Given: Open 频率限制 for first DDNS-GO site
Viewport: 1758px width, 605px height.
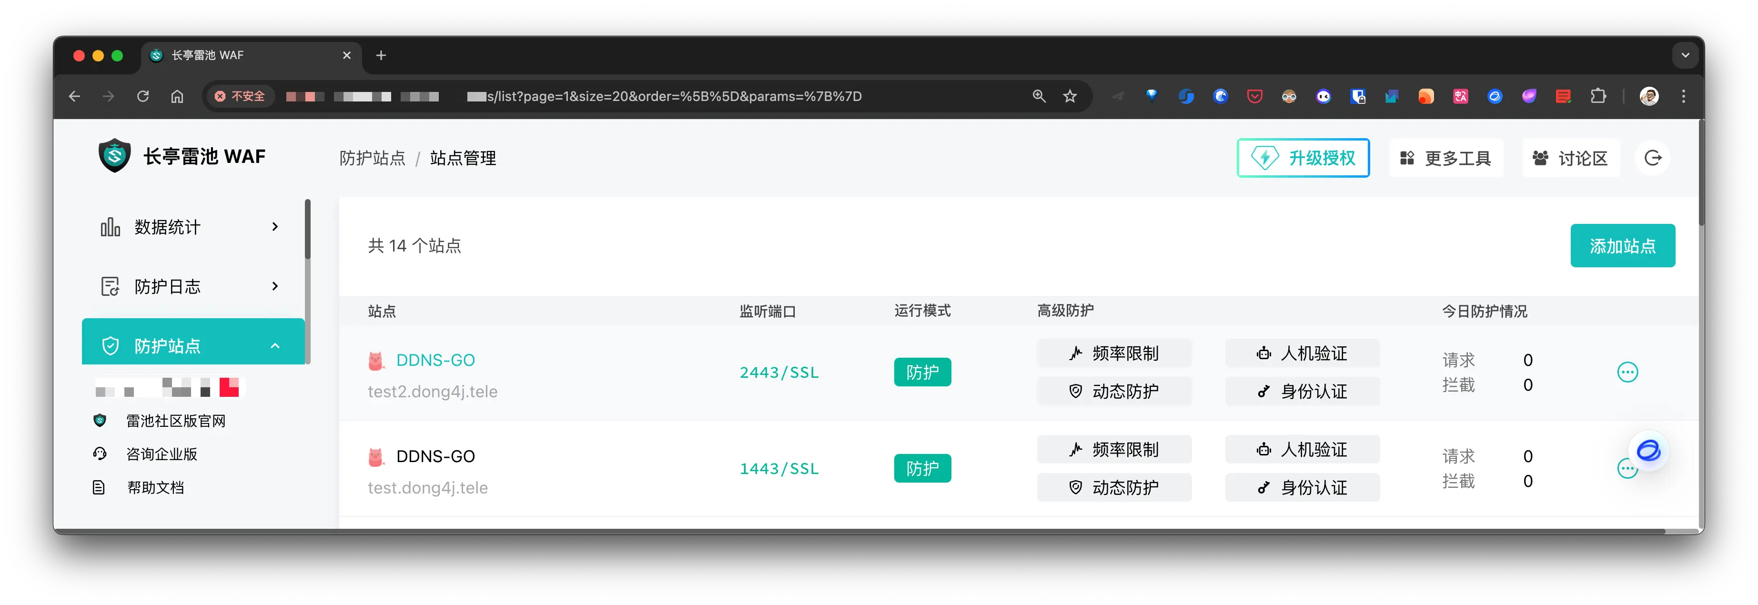Looking at the screenshot, I should (1114, 353).
